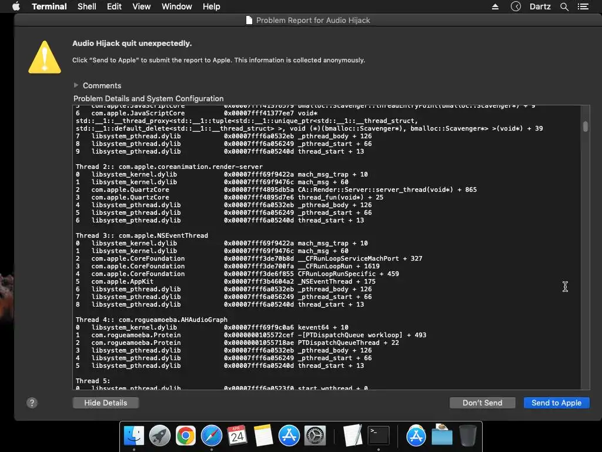This screenshot has height=452, width=602.
Task: Open the Help menu
Action: [211, 6]
